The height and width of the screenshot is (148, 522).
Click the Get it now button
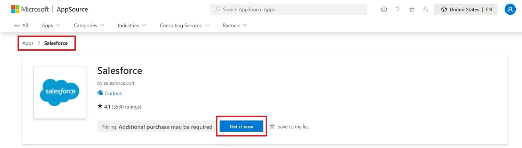pos(242,126)
